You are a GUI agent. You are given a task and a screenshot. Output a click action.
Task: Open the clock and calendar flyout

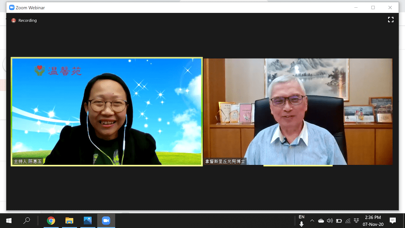[374, 221]
